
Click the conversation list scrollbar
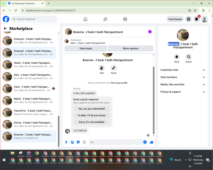(x=58, y=131)
